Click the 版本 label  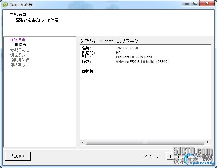87,62
